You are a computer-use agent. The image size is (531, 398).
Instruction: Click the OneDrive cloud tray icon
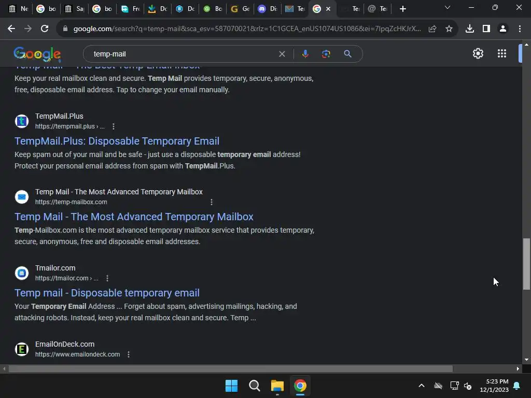pyautogui.click(x=438, y=386)
